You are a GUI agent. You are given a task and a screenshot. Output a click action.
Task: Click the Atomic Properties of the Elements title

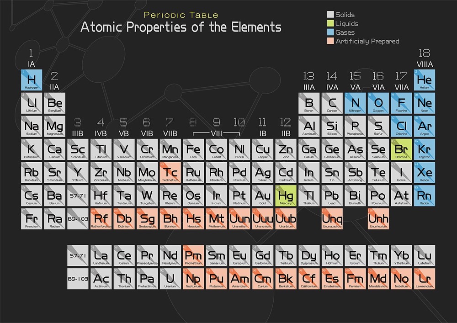point(181,27)
